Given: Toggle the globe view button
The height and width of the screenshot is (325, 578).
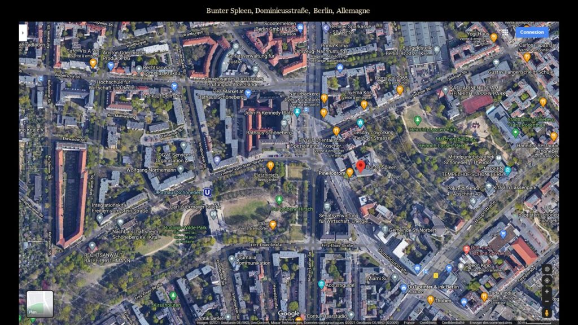Looking at the screenshot, I should [546, 269].
